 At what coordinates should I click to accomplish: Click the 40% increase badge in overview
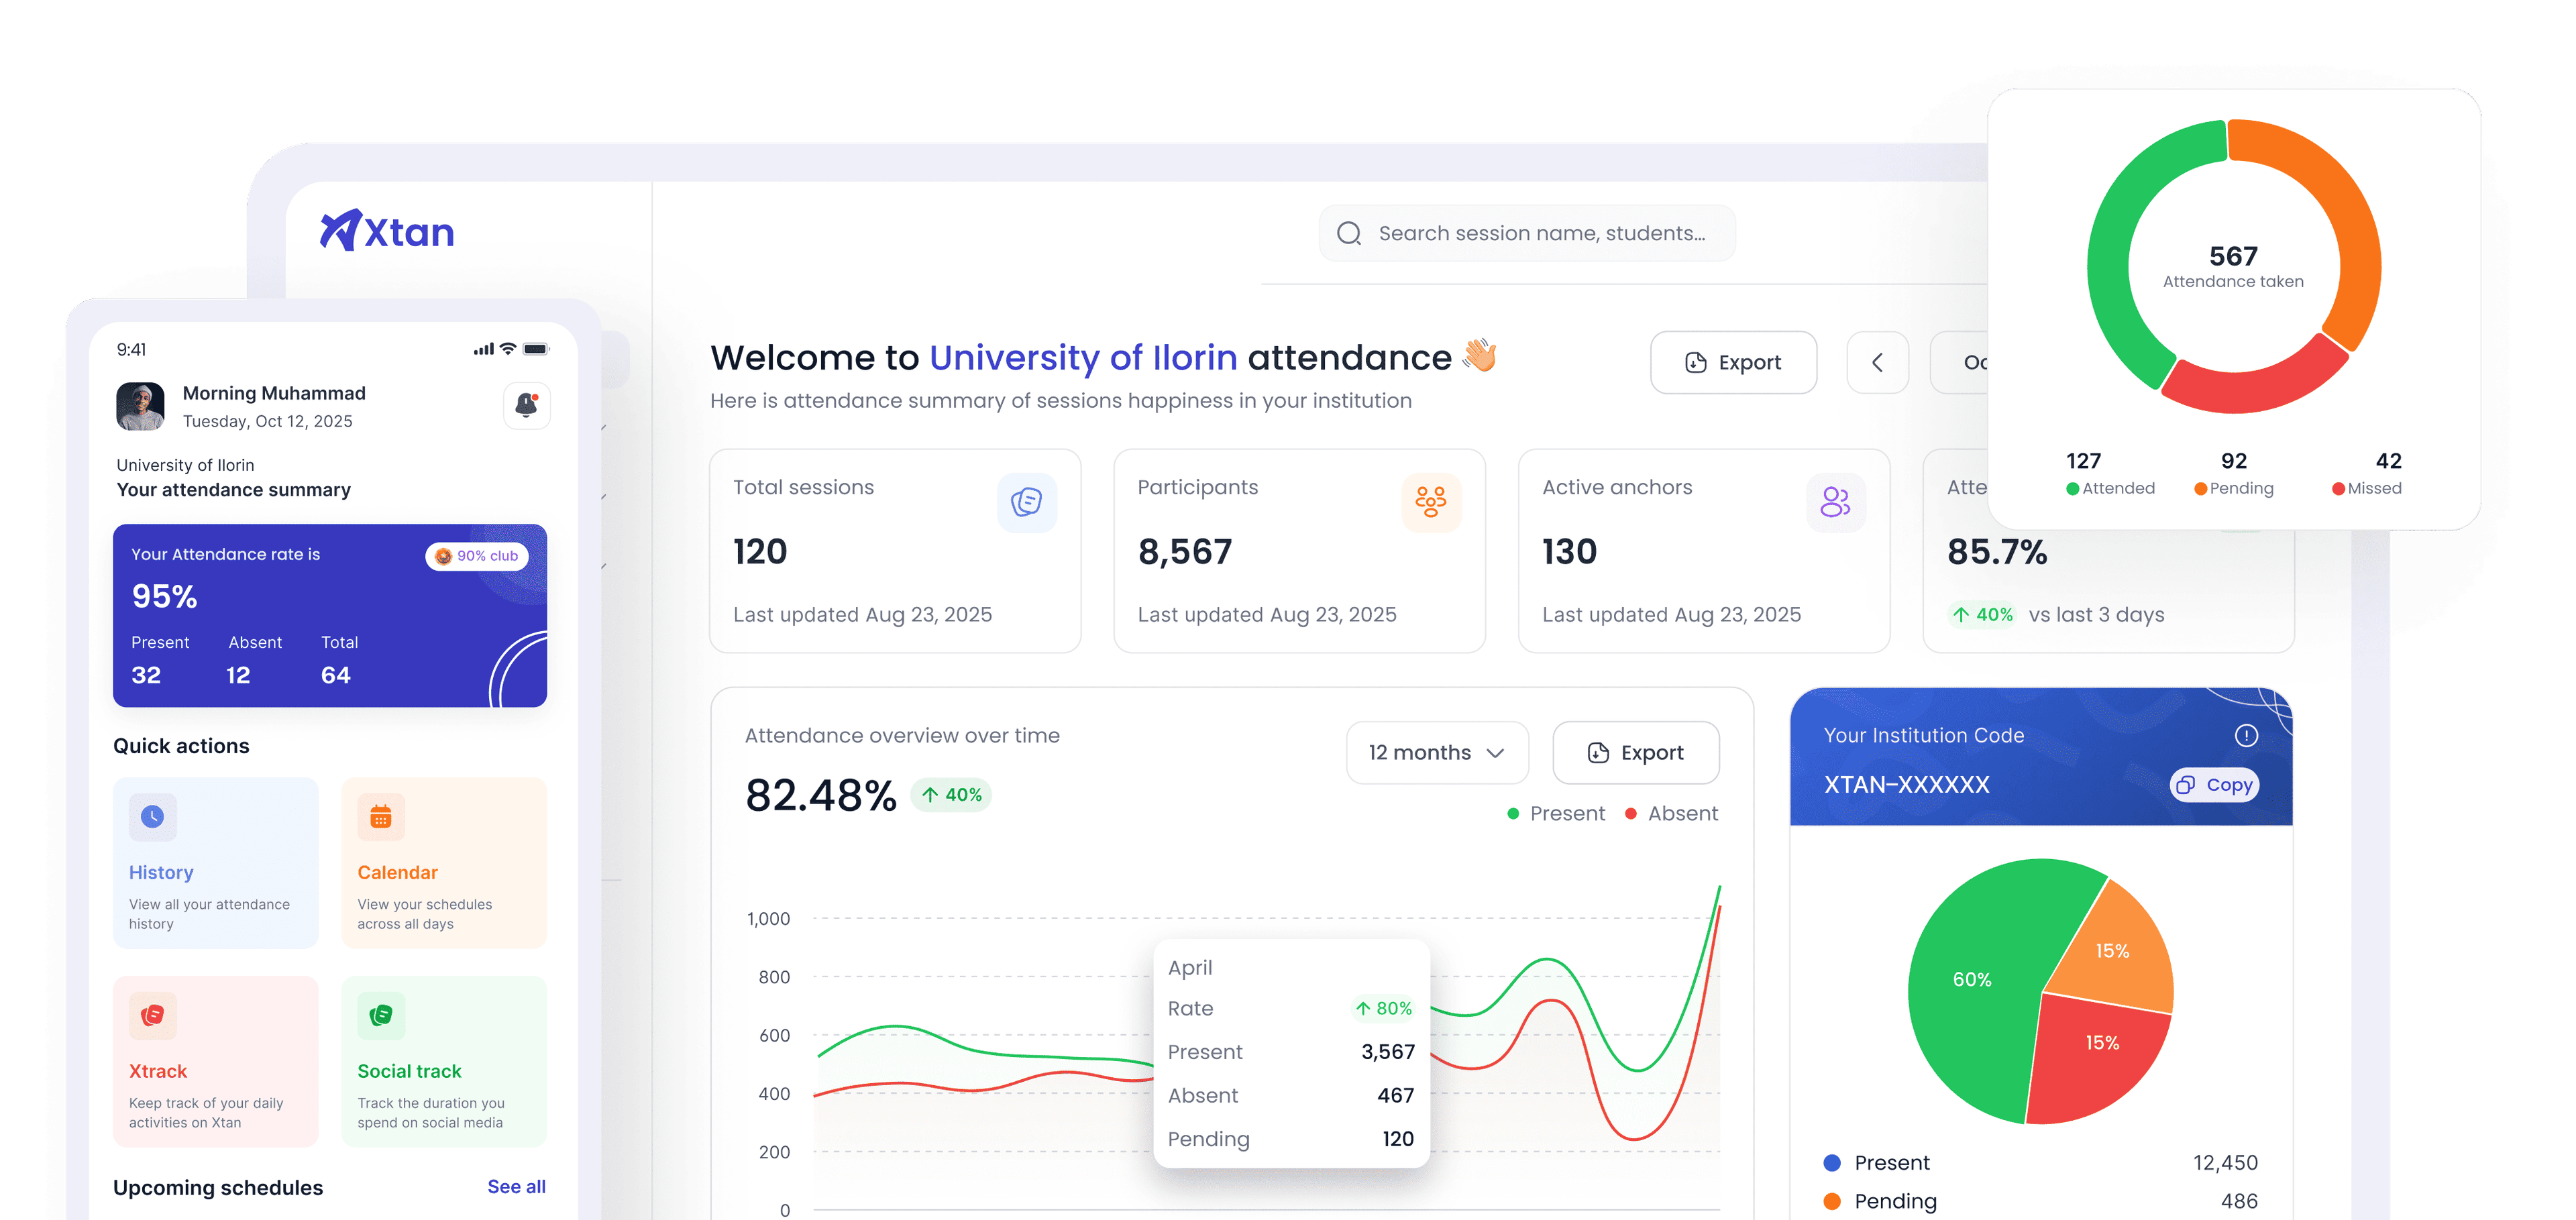951,795
